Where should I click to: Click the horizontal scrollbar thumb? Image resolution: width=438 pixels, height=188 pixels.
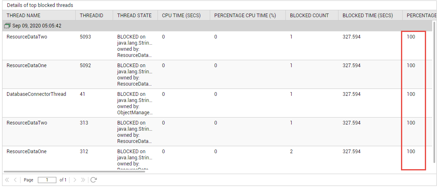[74, 172]
